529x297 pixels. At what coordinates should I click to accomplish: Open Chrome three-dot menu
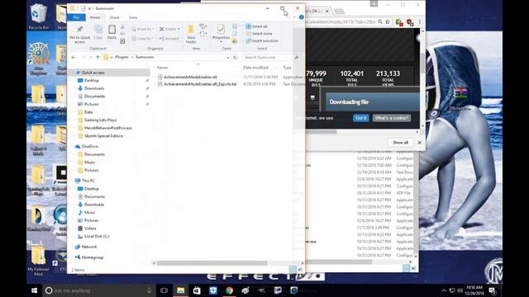tap(420, 22)
